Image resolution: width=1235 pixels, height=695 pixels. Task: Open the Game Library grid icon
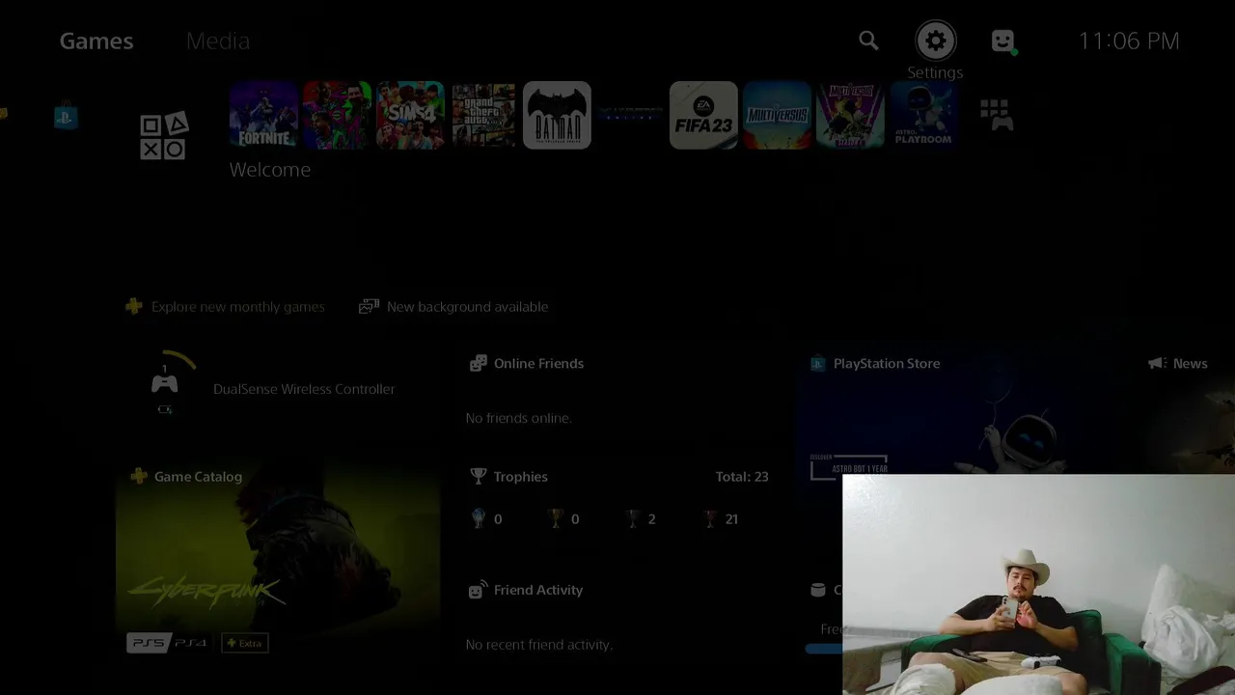pyautogui.click(x=997, y=115)
